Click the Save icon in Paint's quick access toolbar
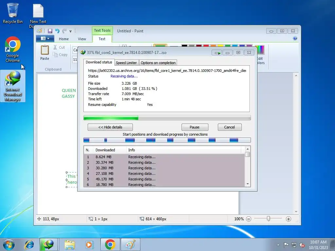Screen dimensions: 335x251 pos(50,31)
